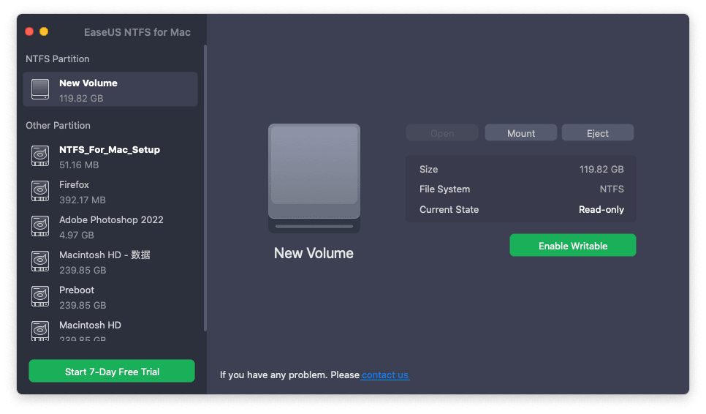This screenshot has height=414, width=706.
Task: Click the 51.16 MB size label
Action: [x=79, y=165]
